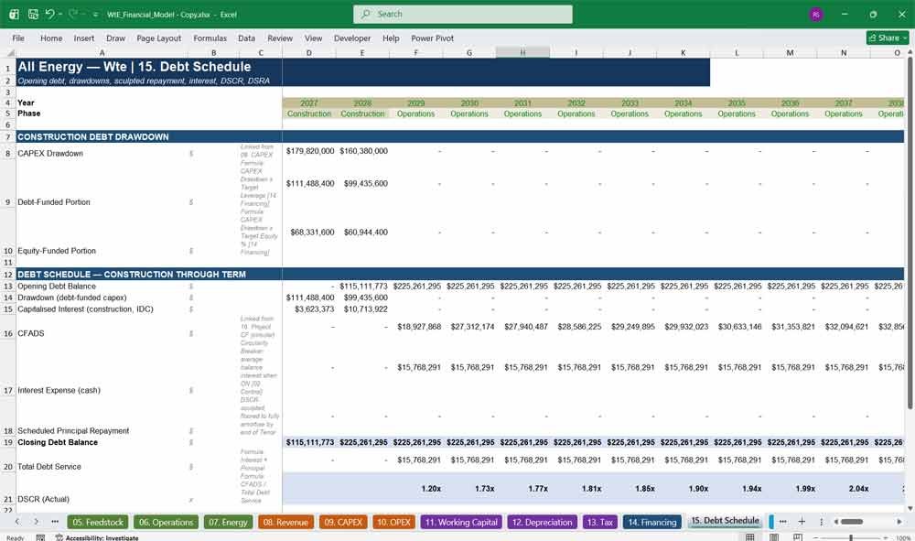Open the Developer ribbon tab

[352, 38]
